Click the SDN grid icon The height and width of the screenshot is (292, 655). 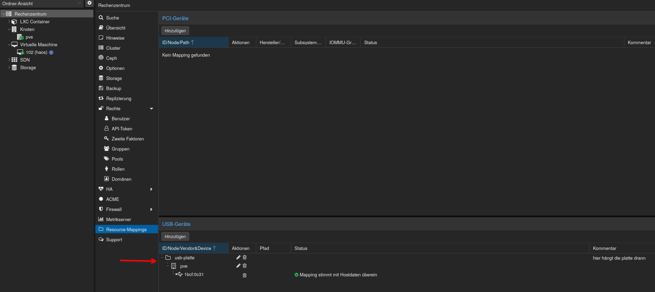click(x=14, y=60)
